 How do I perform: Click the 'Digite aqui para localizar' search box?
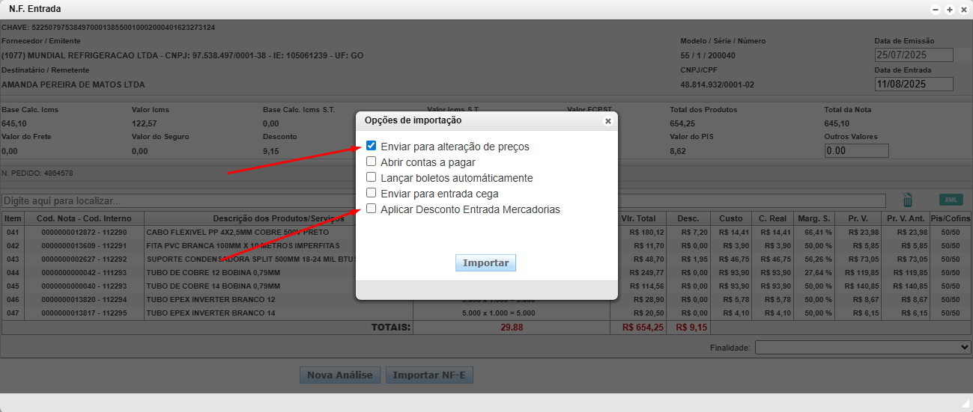442,201
